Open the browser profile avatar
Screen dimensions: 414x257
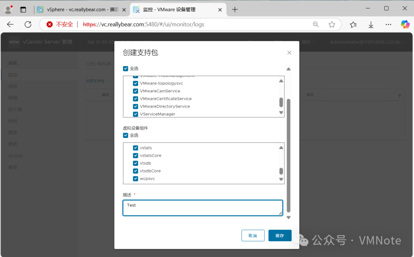pyautogui.click(x=8, y=10)
